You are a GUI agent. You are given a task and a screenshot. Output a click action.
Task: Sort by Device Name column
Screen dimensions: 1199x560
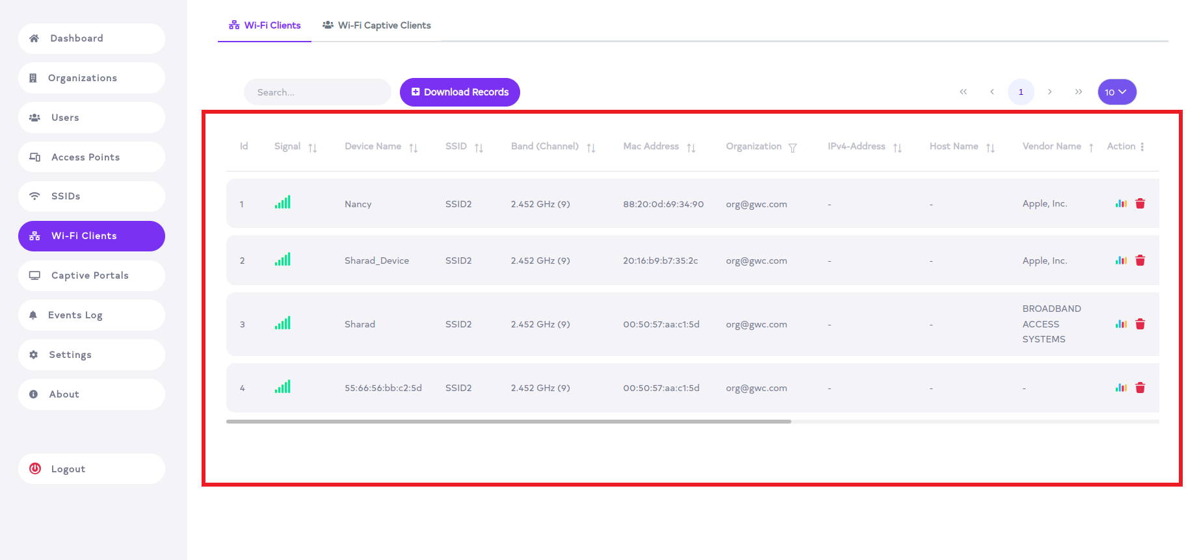pyautogui.click(x=413, y=147)
